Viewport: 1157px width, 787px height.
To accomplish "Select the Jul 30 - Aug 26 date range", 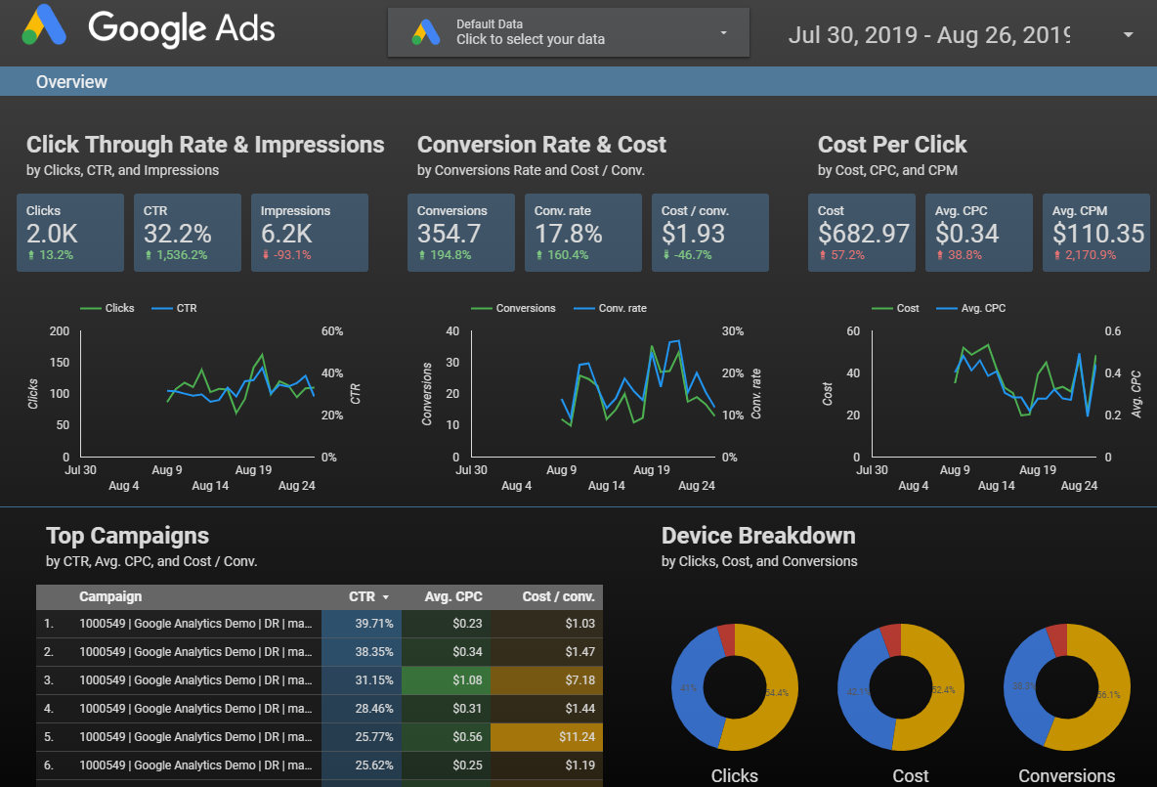I will pos(929,34).
